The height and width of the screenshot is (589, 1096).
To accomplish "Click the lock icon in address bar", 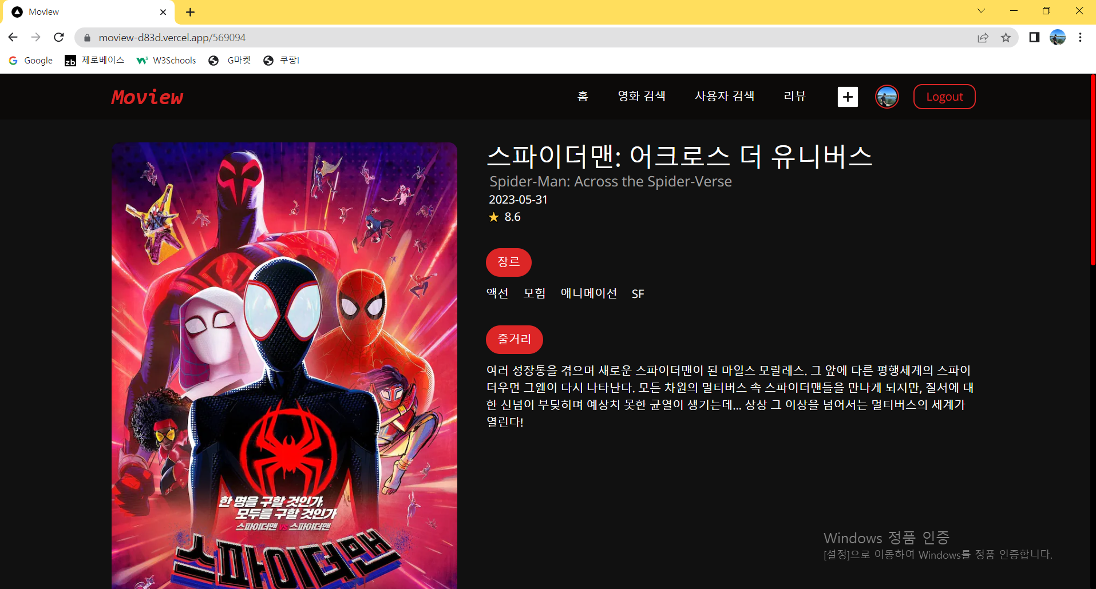I will 87,38.
